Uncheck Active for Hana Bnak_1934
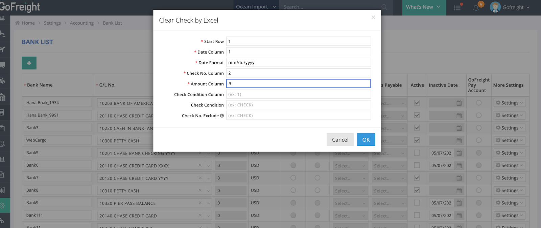This screenshot has height=228, width=541. 417,103
